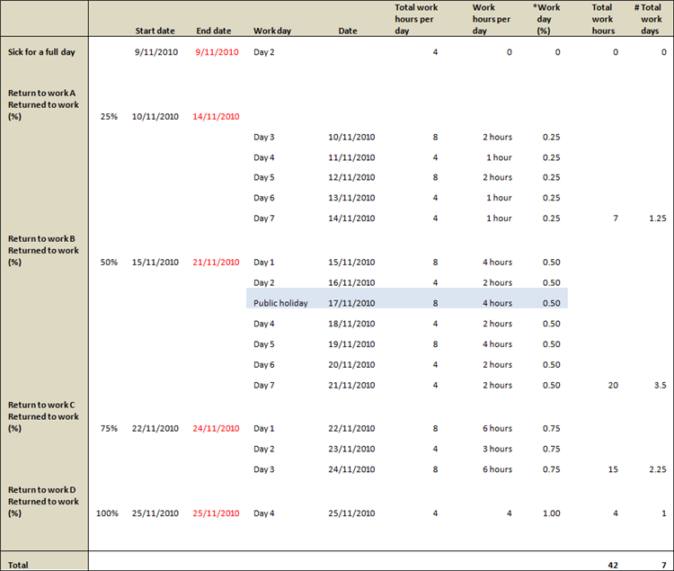Select the 'Return to work C' label
The image size is (674, 571).
pos(41,405)
